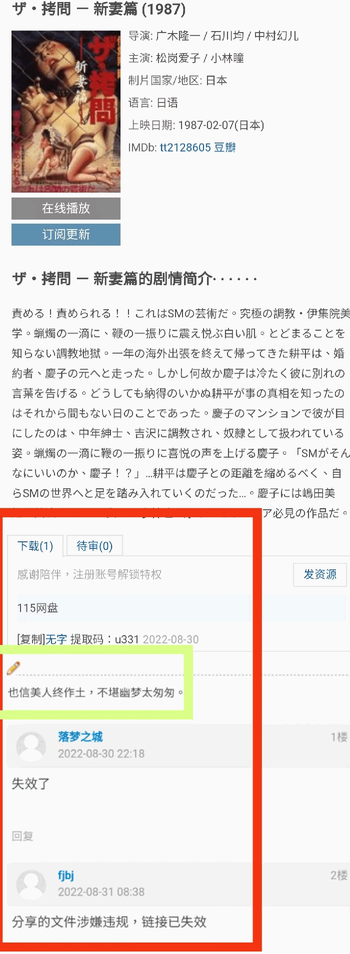Screen dimensions: 350x954
Task: Open username 落梦之城 profile link
Action: click(x=80, y=736)
